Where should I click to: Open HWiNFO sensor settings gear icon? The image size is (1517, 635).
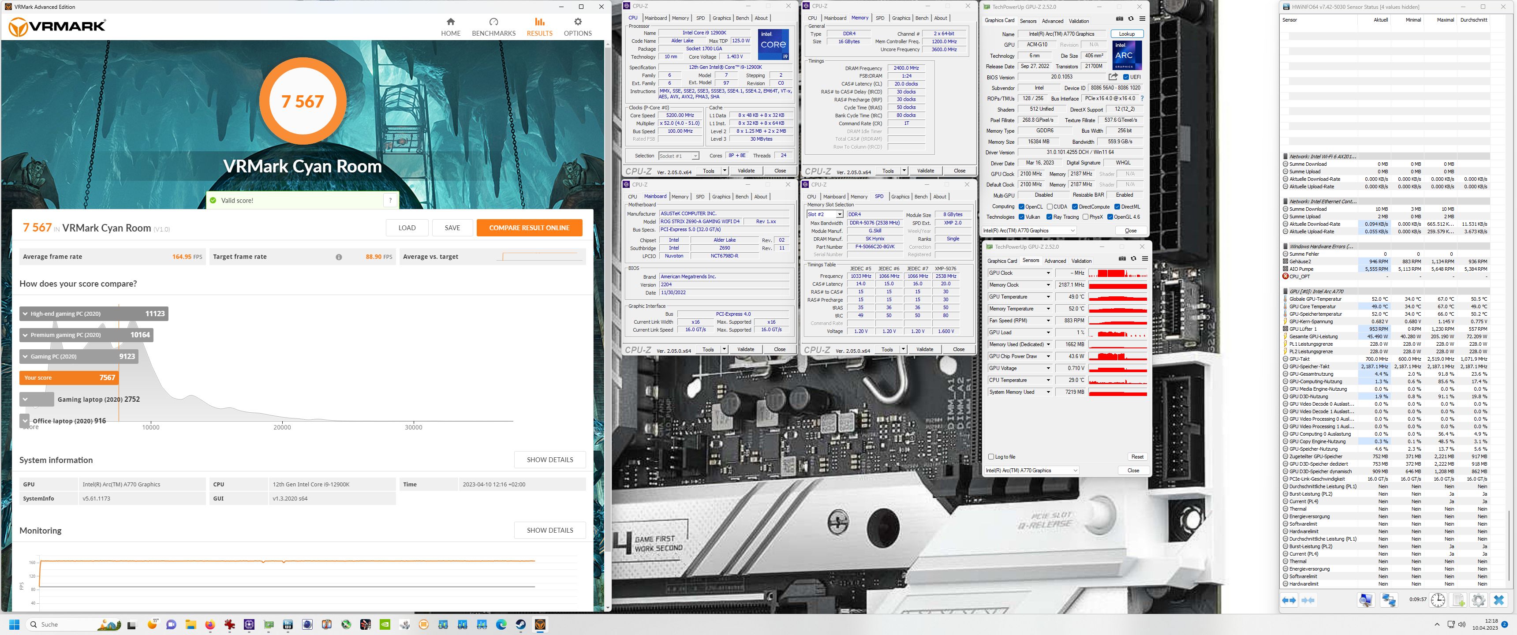[x=1478, y=600]
